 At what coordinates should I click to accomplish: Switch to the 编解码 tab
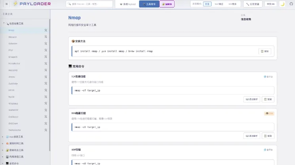(167, 4)
